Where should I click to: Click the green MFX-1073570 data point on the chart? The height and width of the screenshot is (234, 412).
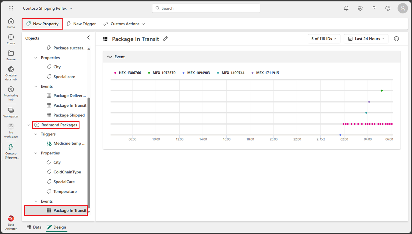[382, 91]
